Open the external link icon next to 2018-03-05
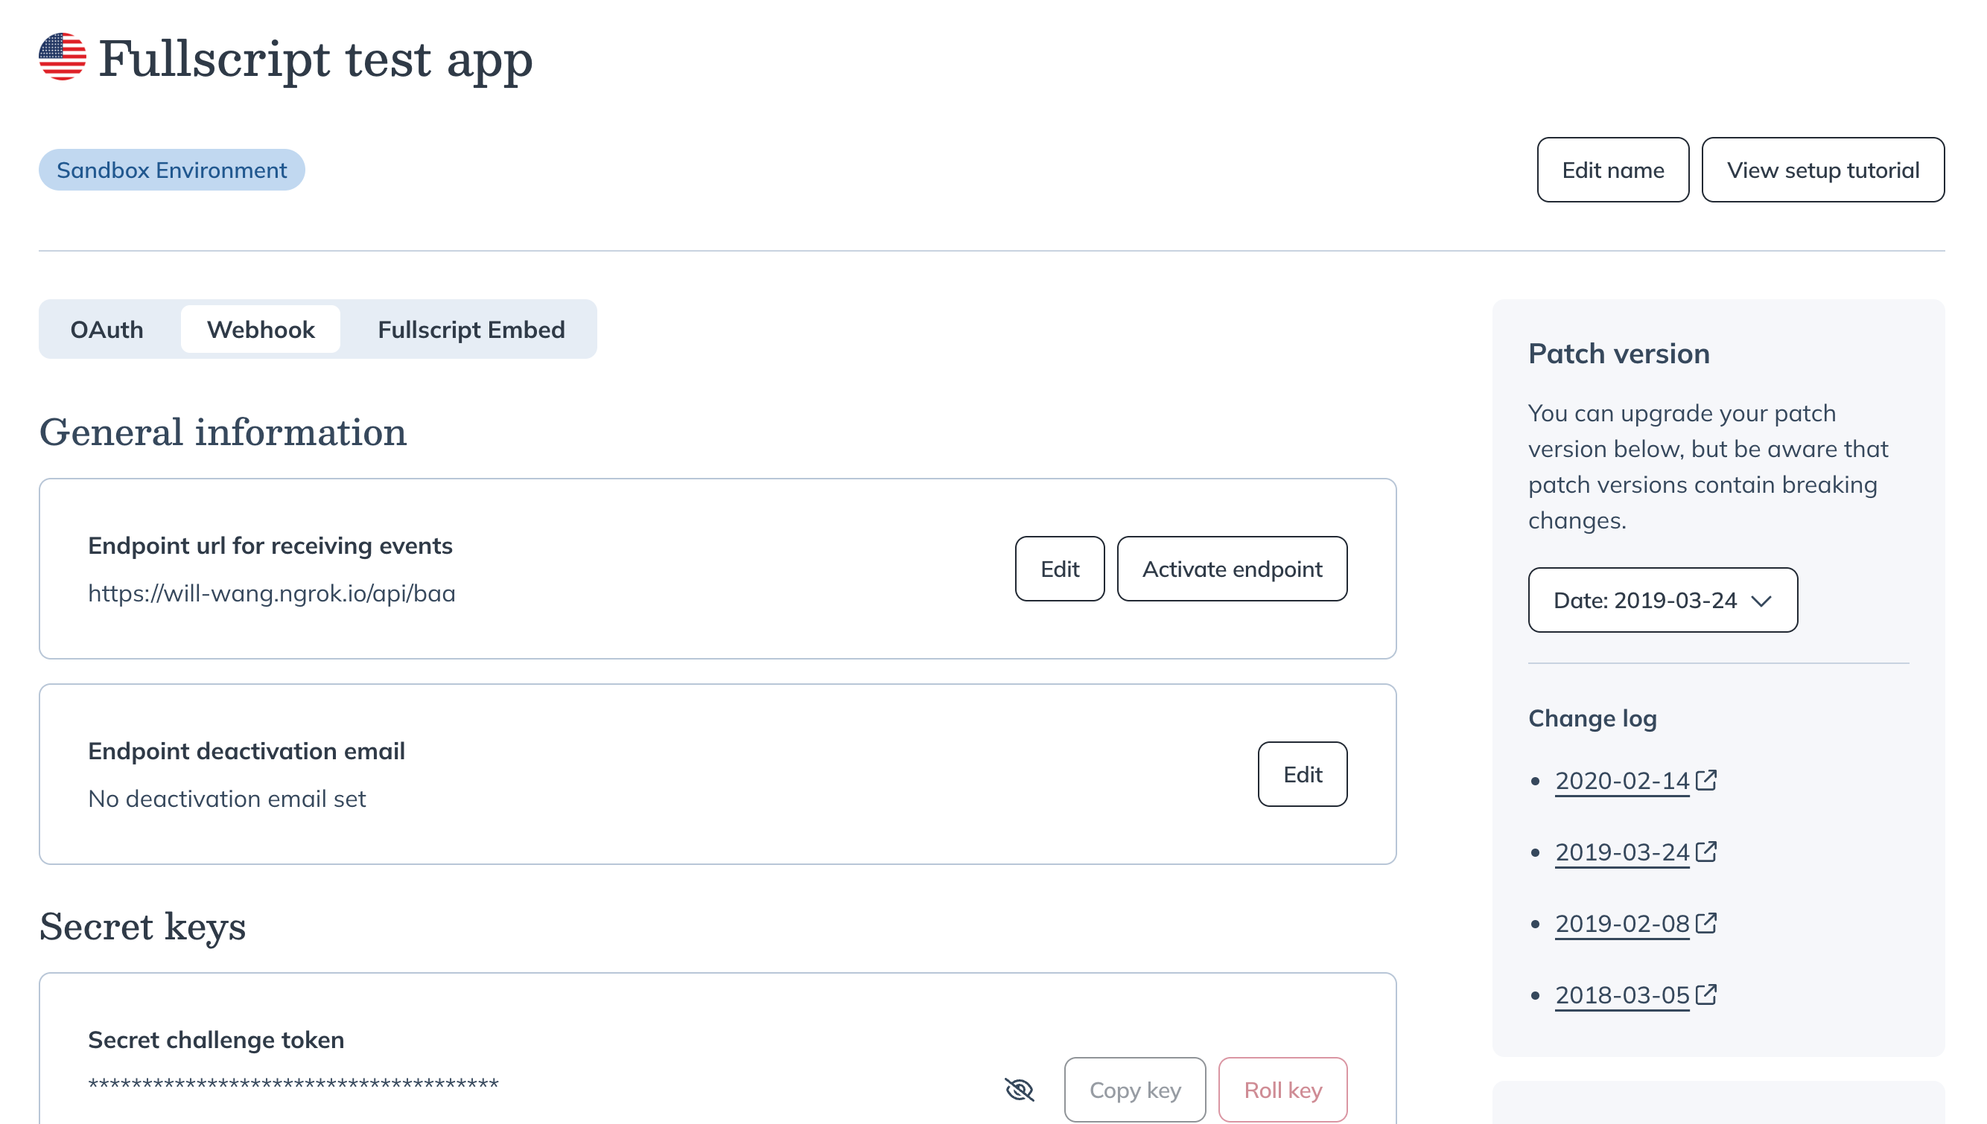The width and height of the screenshot is (1987, 1124). 1706,994
